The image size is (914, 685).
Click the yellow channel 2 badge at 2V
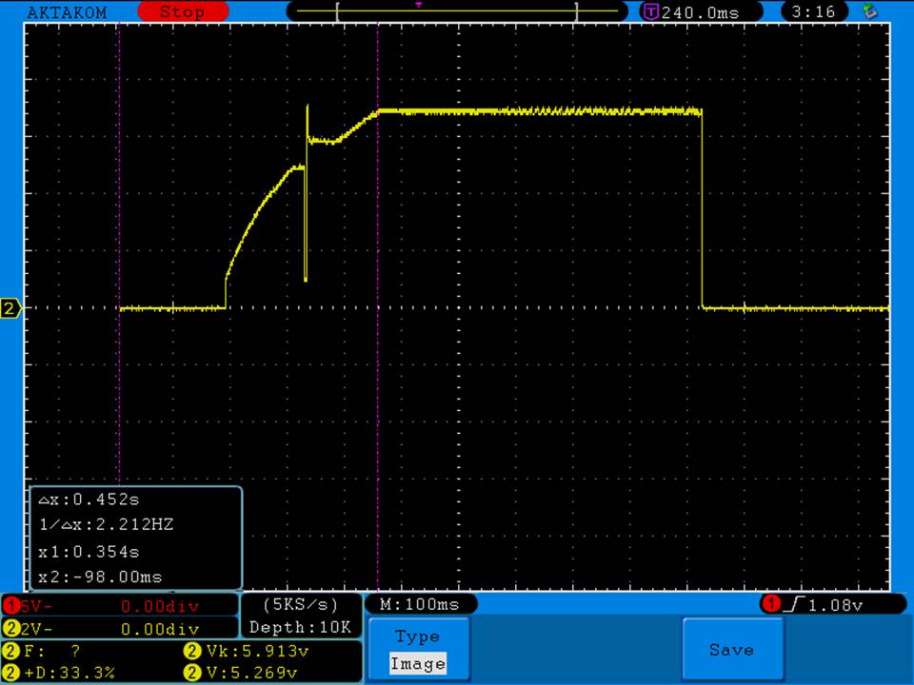(11, 629)
